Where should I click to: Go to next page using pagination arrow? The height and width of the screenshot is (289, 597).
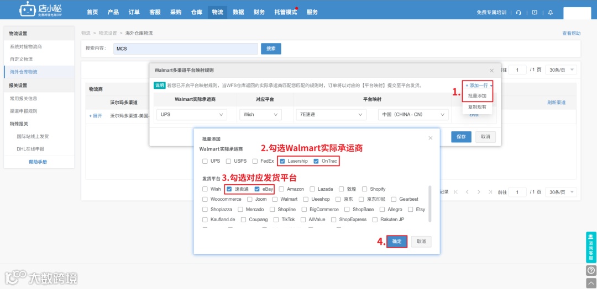(x=479, y=192)
